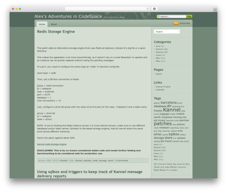The height and width of the screenshot is (192, 227).
Task: Select the barcelona tag
Action: click(x=168, y=103)
